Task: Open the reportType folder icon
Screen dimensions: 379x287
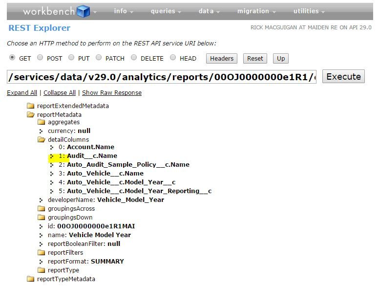Action: tap(42, 270)
